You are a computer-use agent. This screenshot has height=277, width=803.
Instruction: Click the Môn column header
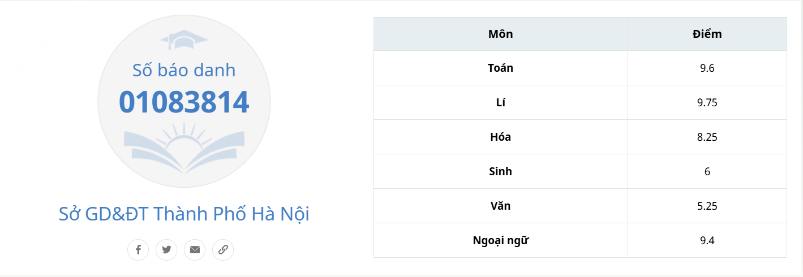(500, 34)
